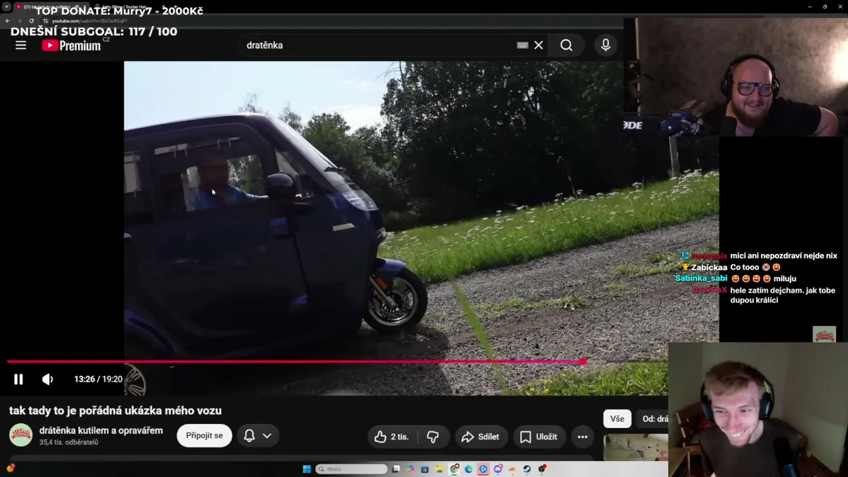The height and width of the screenshot is (477, 848).
Task: Open Copilot from the taskbar
Action: click(411, 469)
